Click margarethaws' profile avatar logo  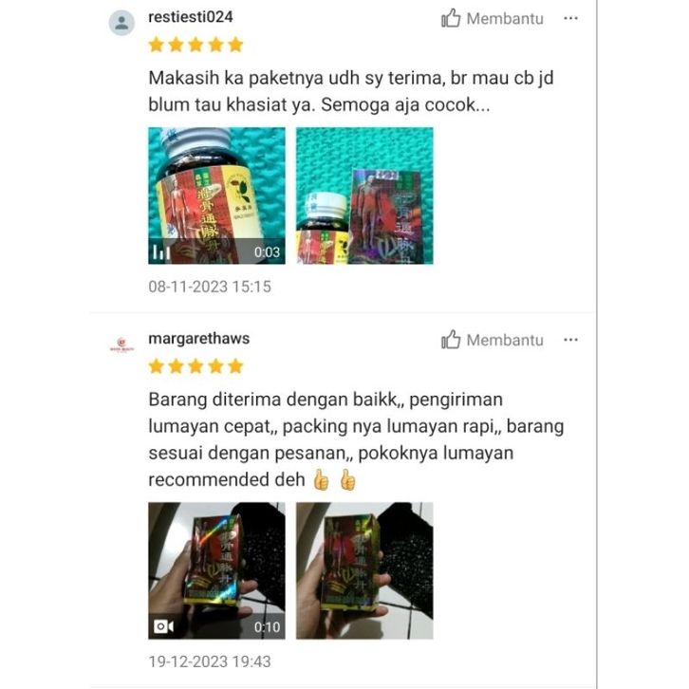click(121, 344)
